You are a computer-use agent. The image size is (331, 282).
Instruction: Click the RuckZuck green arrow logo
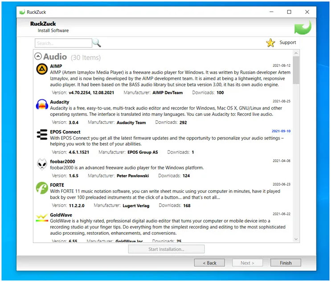click(303, 28)
